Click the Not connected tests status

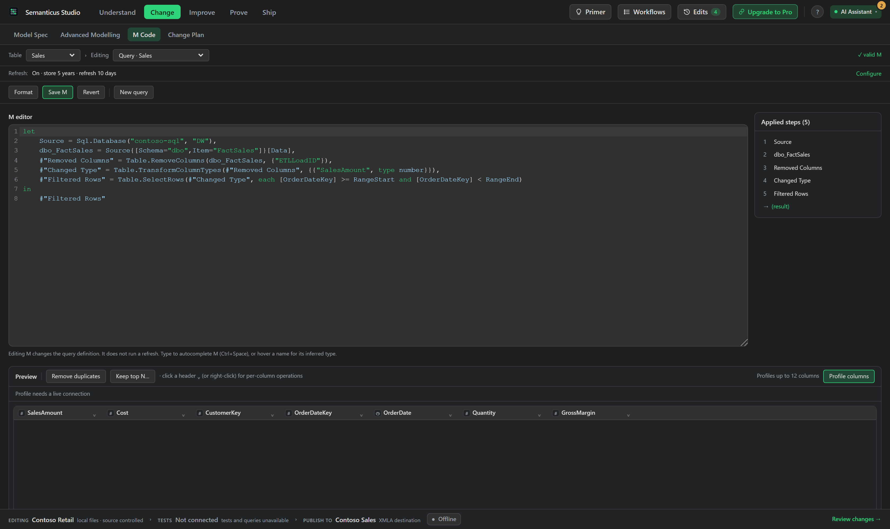(196, 520)
